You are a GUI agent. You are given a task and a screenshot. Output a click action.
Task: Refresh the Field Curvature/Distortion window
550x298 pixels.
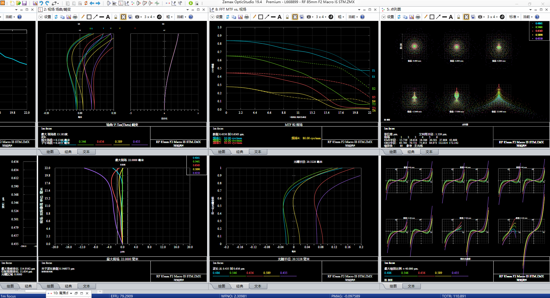(x=56, y=17)
